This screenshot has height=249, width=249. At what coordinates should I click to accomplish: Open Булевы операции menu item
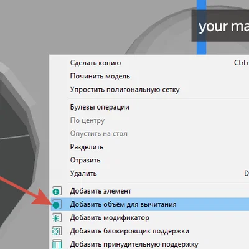pos(150,107)
